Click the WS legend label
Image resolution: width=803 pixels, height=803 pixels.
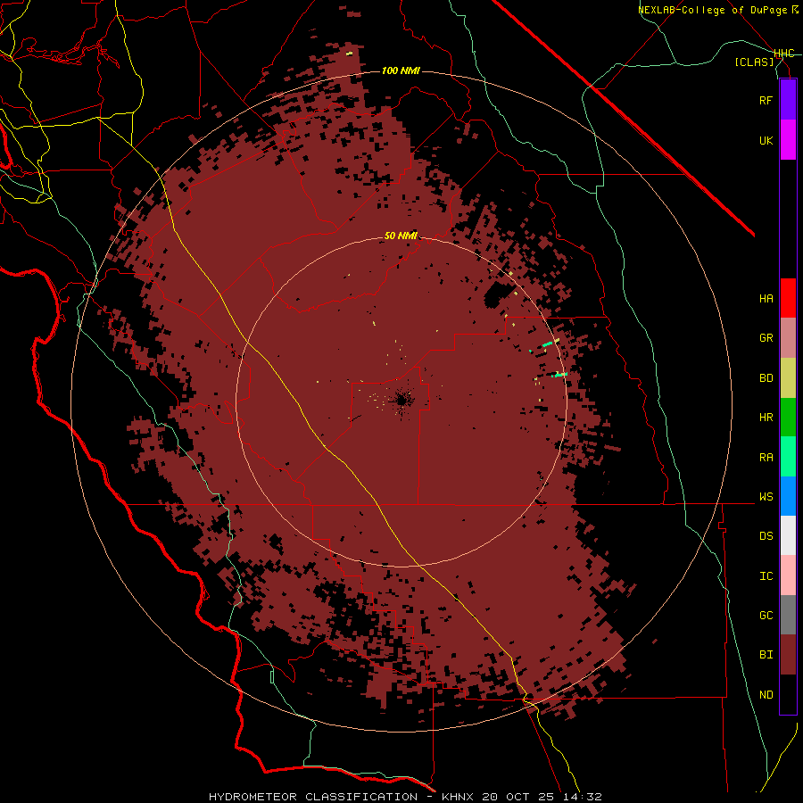766,497
